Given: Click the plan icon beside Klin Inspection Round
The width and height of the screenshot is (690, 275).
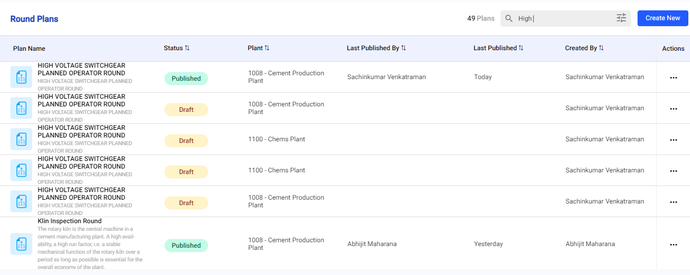Looking at the screenshot, I should click(21, 244).
